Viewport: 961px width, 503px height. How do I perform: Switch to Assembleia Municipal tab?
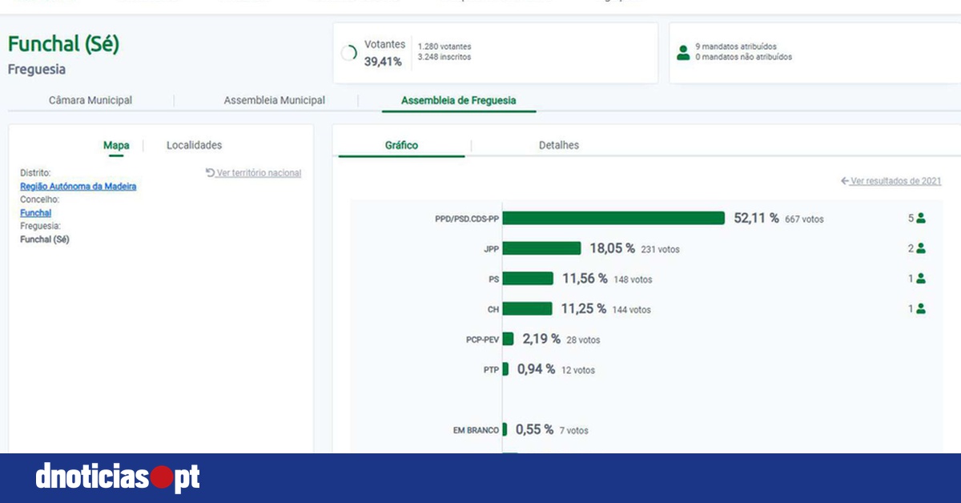tap(275, 100)
